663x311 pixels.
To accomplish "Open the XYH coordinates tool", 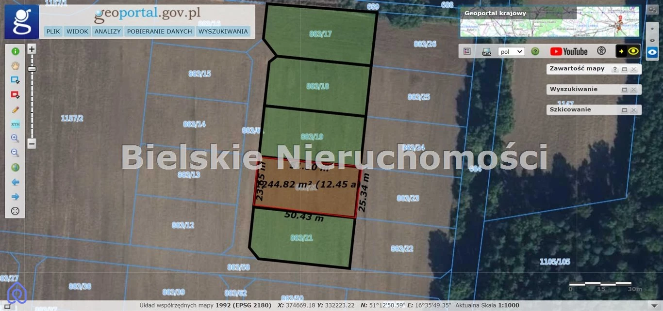I will [15, 124].
